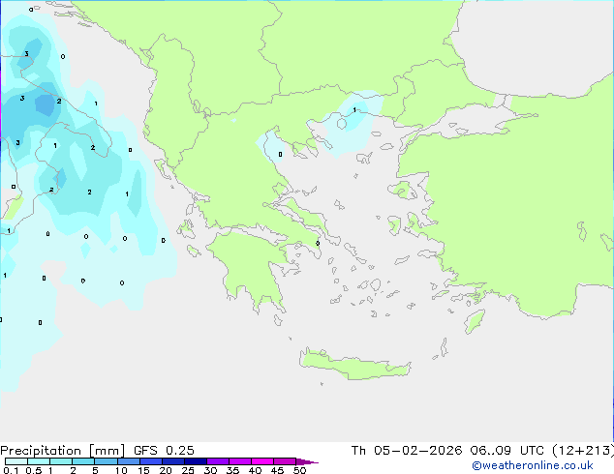The image size is (614, 474).
Task: Choose the 45–50 mm legend swatch
Action: pos(285,461)
